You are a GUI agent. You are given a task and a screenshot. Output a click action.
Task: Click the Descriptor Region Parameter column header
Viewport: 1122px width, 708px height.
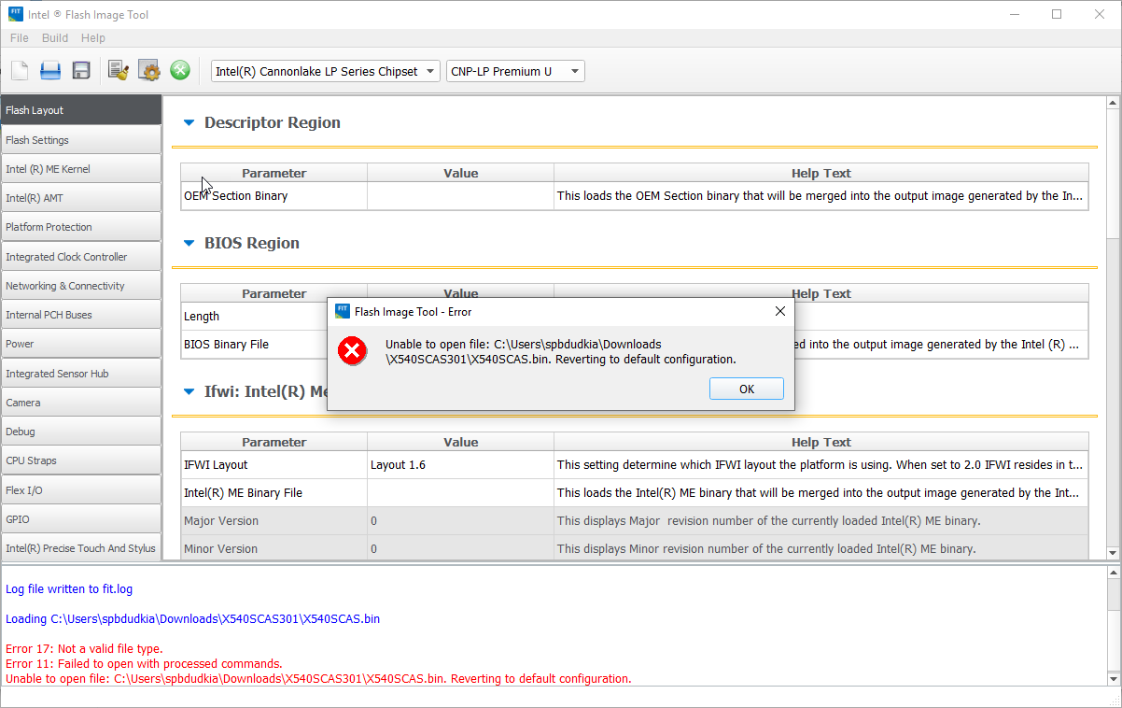[x=273, y=173]
